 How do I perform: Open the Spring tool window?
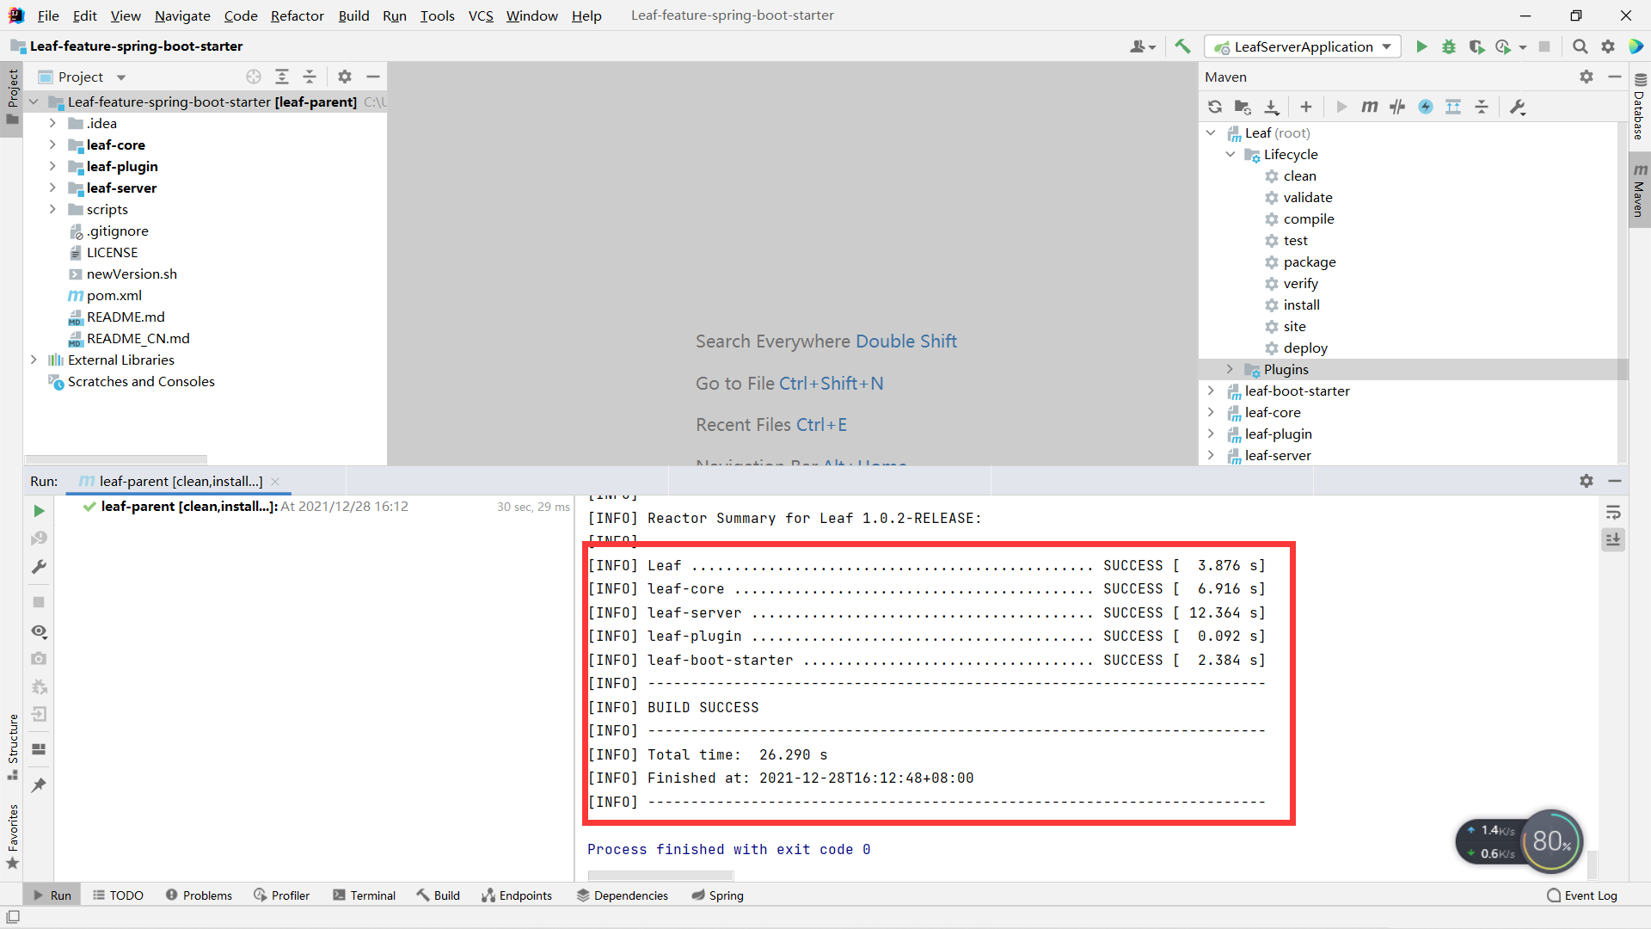point(717,895)
